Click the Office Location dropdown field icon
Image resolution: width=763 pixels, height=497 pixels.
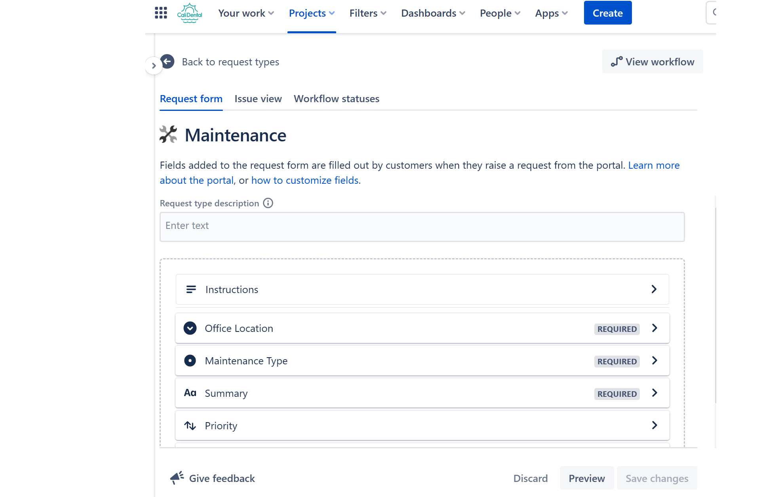190,328
